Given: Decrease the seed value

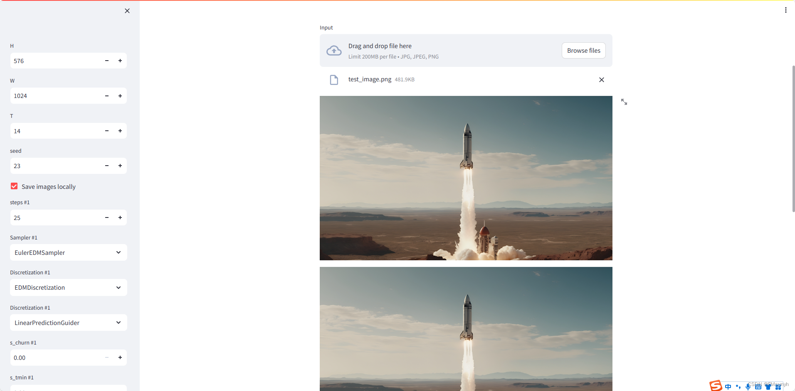Looking at the screenshot, I should pyautogui.click(x=107, y=166).
